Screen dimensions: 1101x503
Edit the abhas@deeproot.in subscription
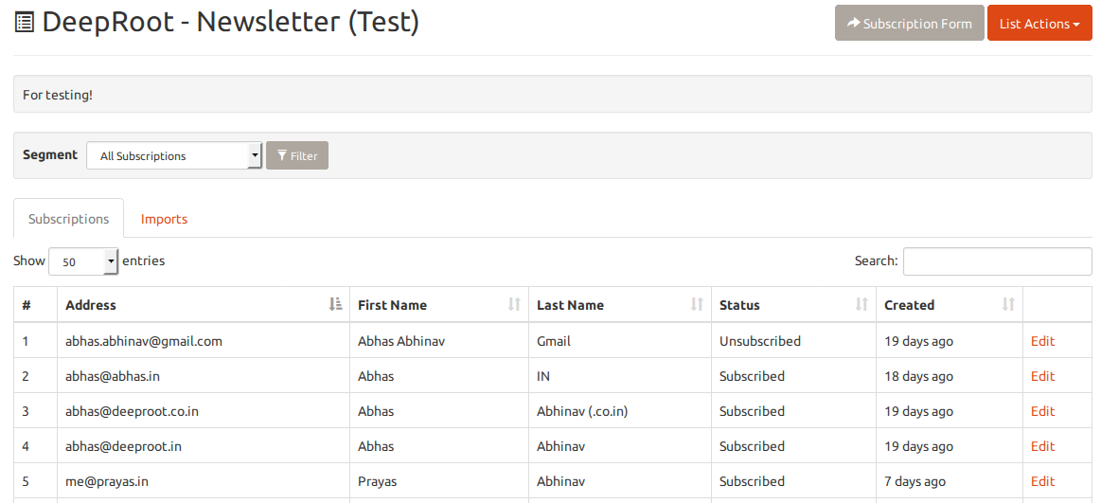click(1042, 446)
